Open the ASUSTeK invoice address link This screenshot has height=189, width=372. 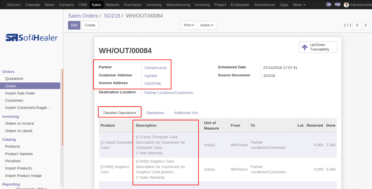(x=153, y=84)
